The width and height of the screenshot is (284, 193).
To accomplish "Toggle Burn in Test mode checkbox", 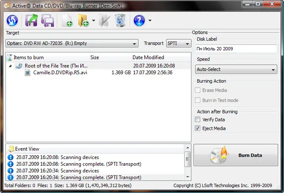I will pos(197,100).
